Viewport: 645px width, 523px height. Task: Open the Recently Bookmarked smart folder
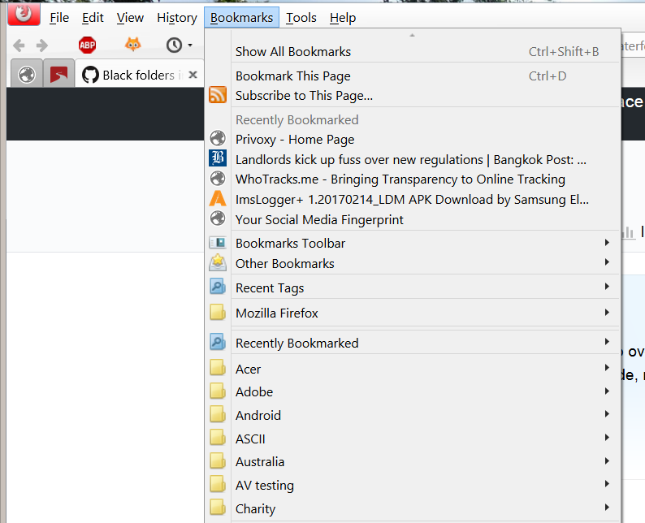tap(413, 343)
